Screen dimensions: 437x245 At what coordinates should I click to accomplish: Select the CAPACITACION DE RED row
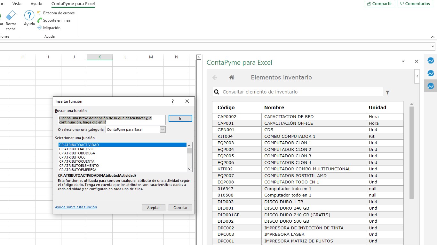tap(308, 117)
